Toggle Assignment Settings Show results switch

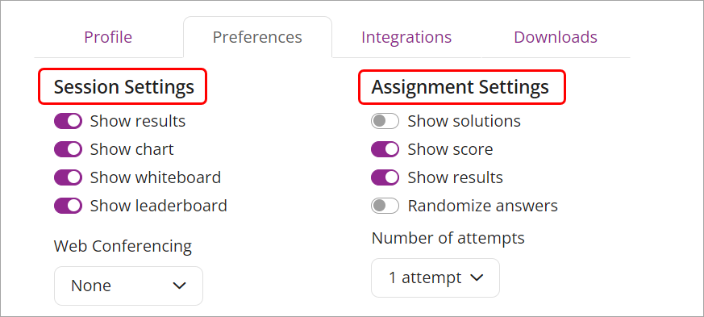point(385,177)
